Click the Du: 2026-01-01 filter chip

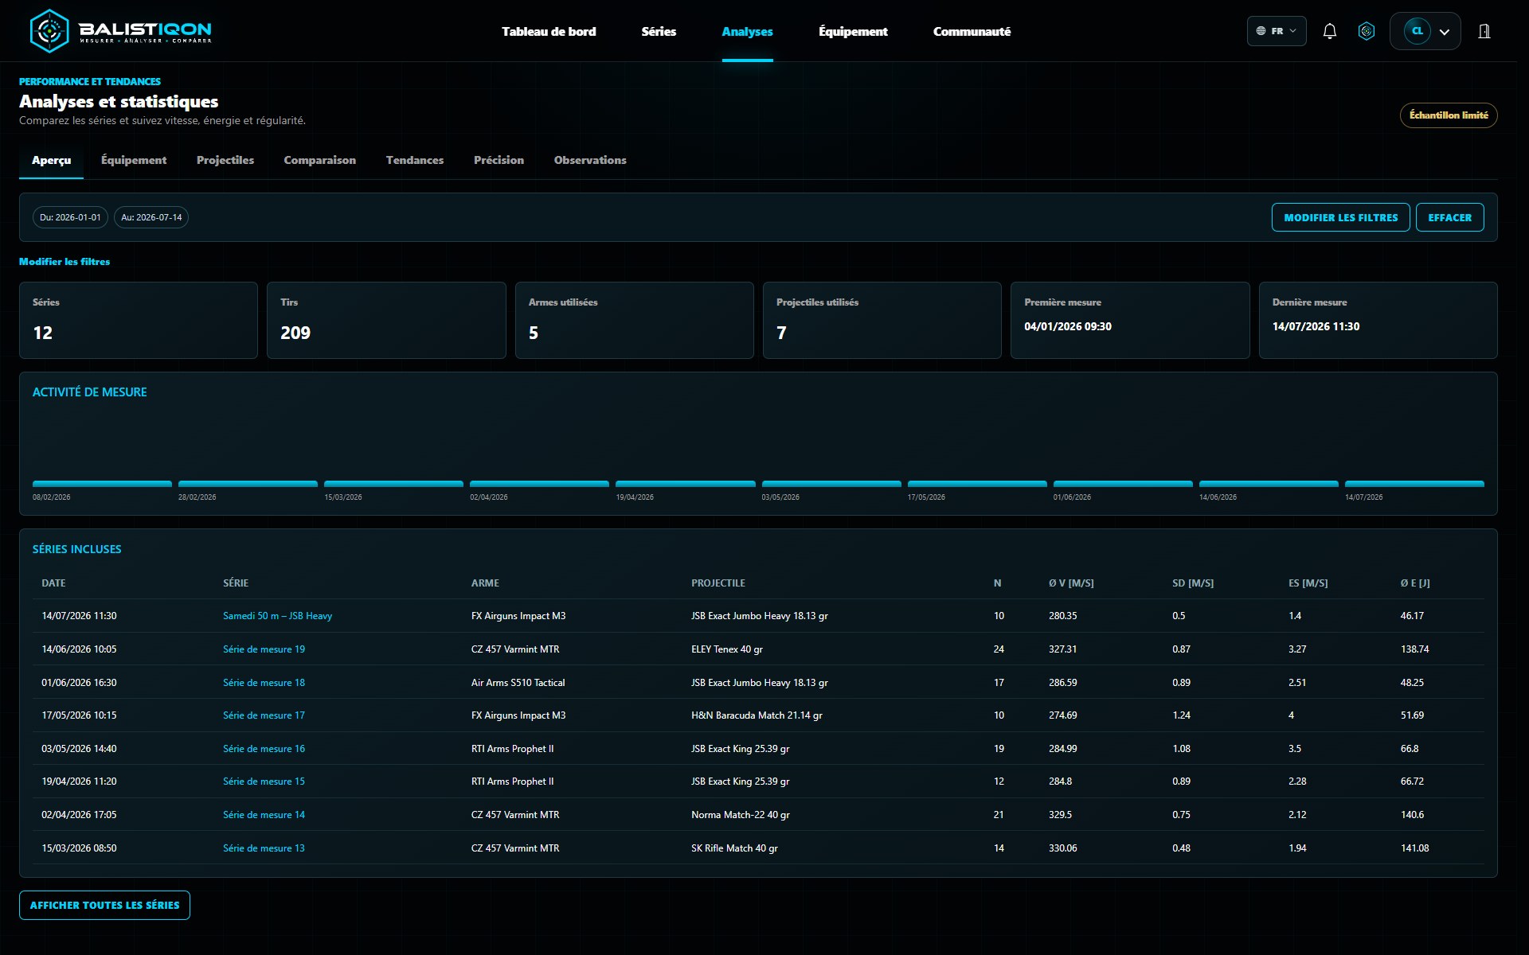pyautogui.click(x=70, y=217)
